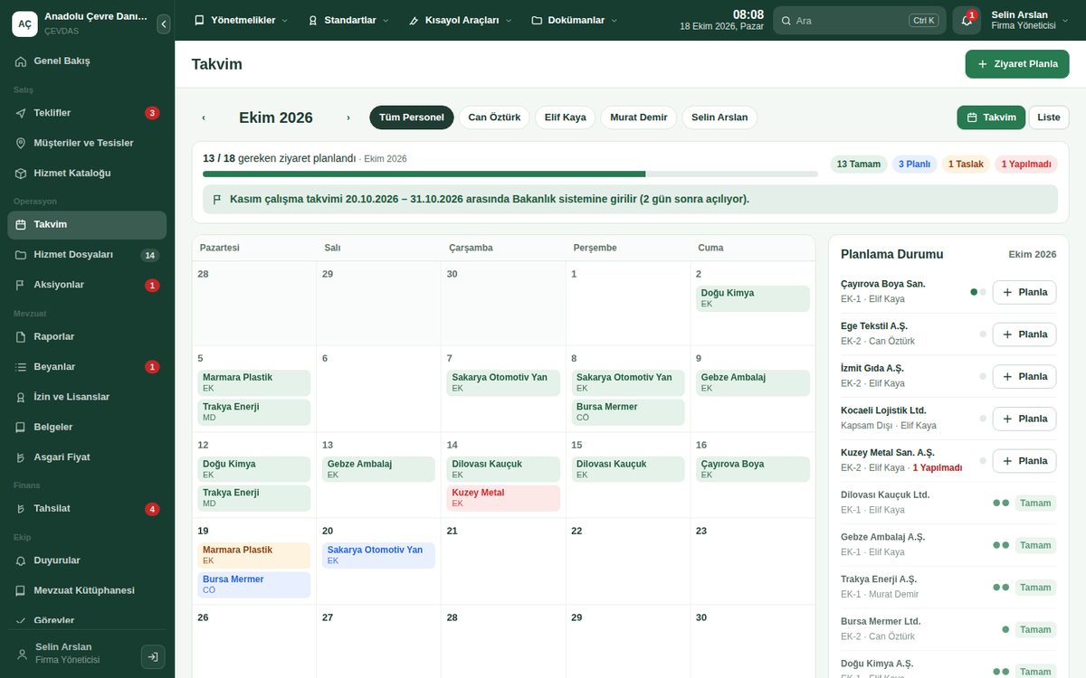
Task: Click the AÇ company logo
Action: 24,24
